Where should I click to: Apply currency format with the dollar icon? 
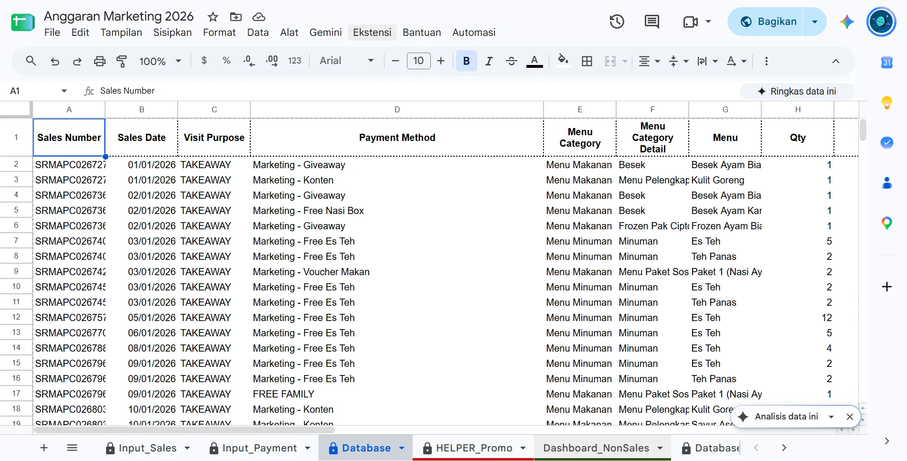pos(204,61)
